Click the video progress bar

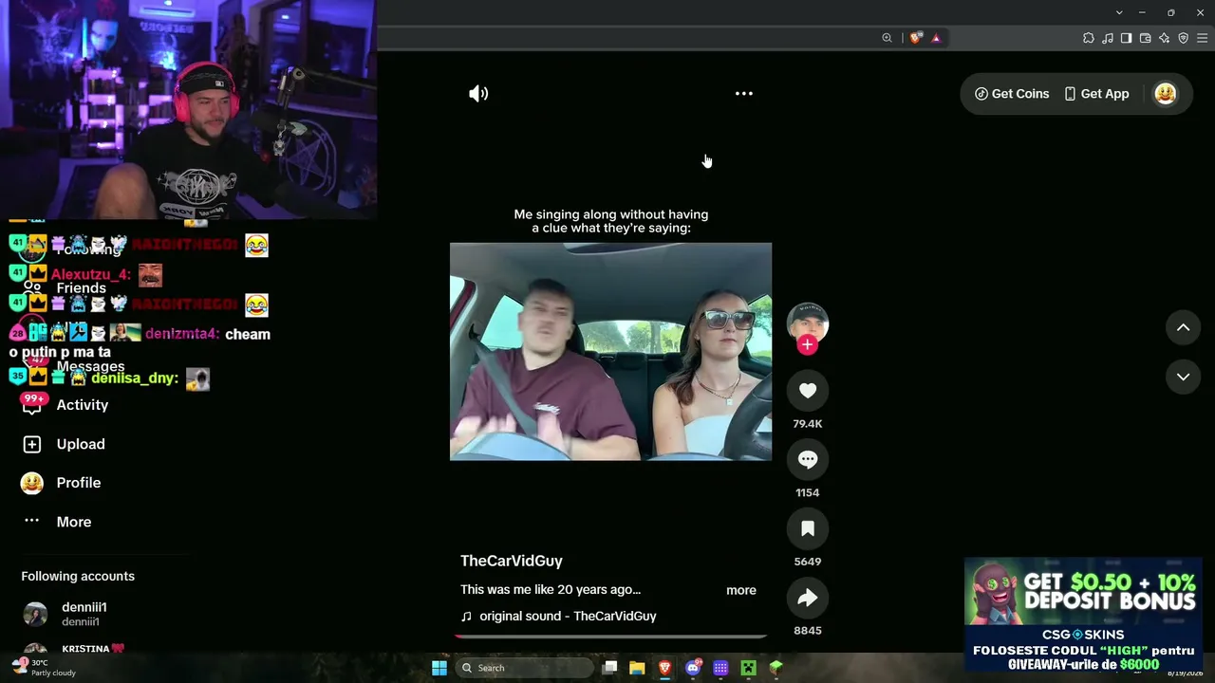(x=610, y=636)
